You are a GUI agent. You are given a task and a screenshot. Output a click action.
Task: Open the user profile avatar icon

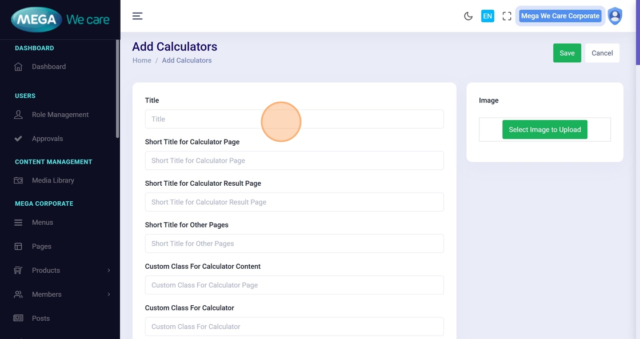pos(615,16)
